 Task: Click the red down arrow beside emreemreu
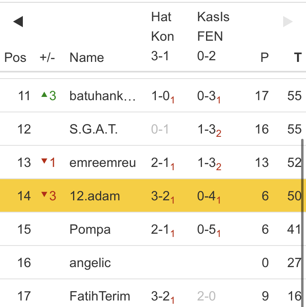click(x=44, y=162)
